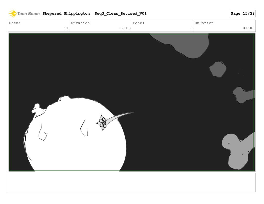Viewport: 264px width, 204px height.
Task: Select the Seq3_Clean_Revised_V01 sequence name
Action: 120,14
